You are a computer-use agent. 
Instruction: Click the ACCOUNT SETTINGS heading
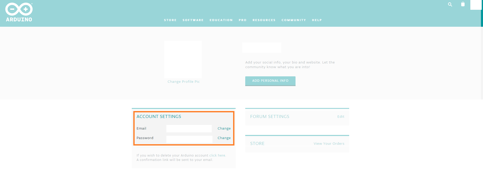point(159,117)
